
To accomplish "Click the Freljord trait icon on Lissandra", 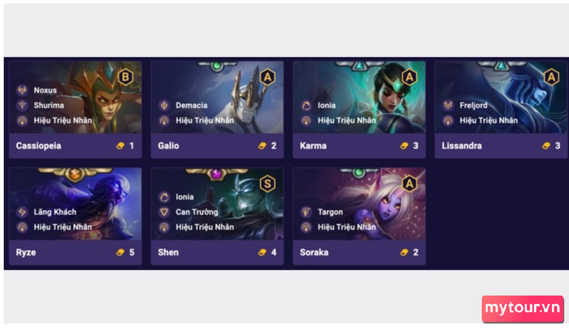I will click(x=448, y=105).
